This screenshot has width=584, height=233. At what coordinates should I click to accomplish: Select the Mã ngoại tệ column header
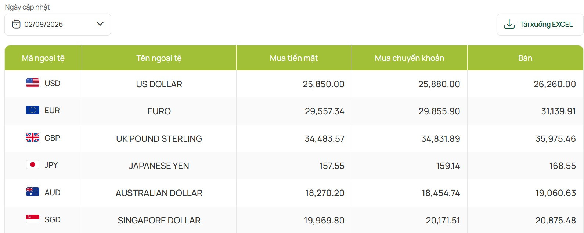[43, 58]
